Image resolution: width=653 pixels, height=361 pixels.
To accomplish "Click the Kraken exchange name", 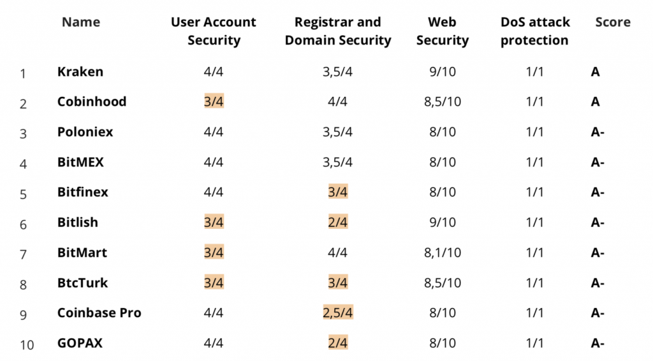I will (x=80, y=71).
